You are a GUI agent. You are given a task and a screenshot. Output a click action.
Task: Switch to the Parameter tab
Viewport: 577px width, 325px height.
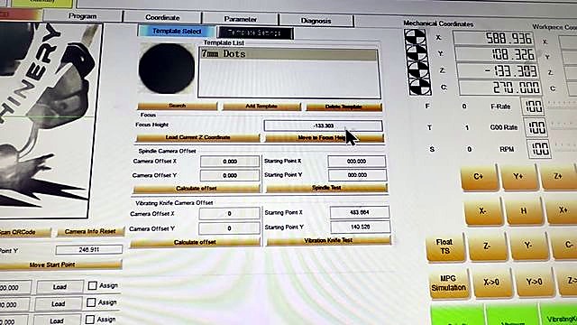241,19
